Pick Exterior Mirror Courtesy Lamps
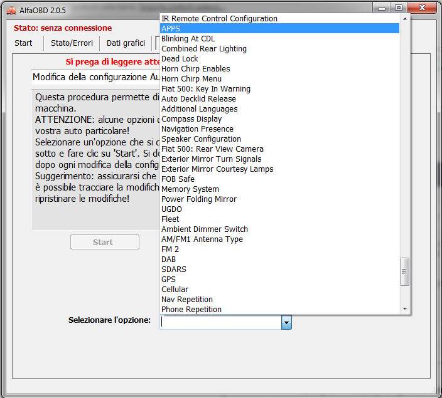Screen dimensions: 442x398 pos(279,169)
